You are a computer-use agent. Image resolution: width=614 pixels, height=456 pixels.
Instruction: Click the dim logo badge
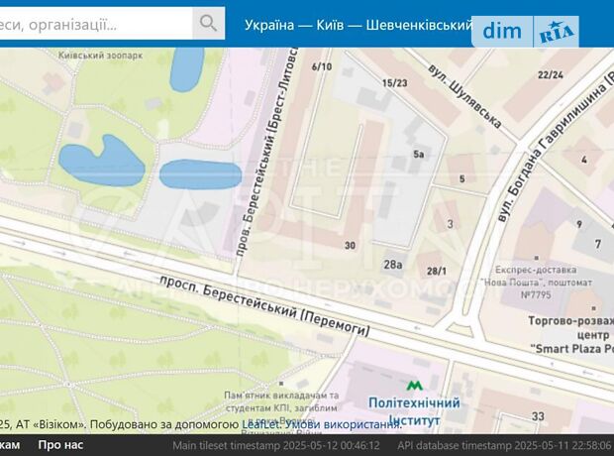click(x=502, y=31)
